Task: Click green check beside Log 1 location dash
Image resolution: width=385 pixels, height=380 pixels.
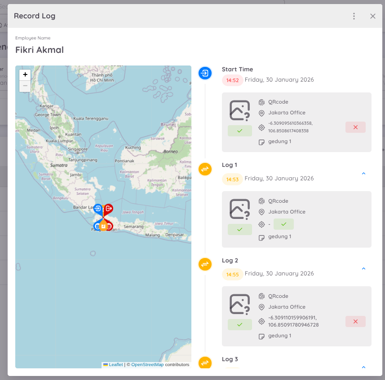Action: (x=283, y=224)
